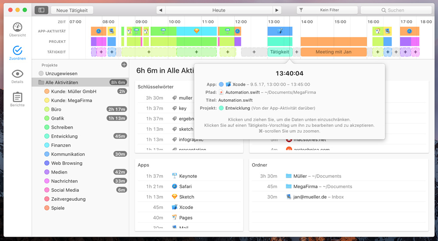Open the Kein Filter dropdown

tap(327, 10)
